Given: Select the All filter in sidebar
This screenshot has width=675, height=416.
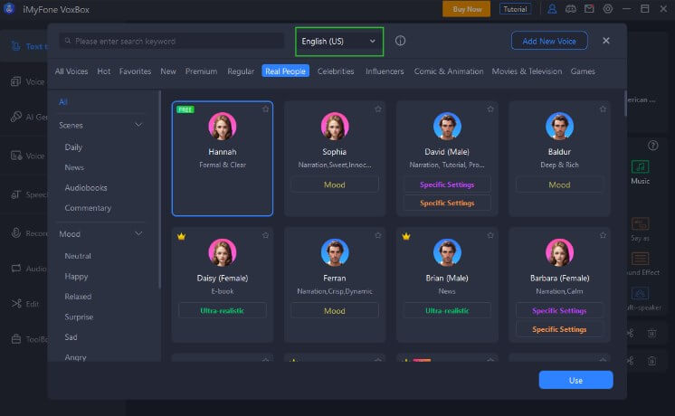Looking at the screenshot, I should [63, 102].
